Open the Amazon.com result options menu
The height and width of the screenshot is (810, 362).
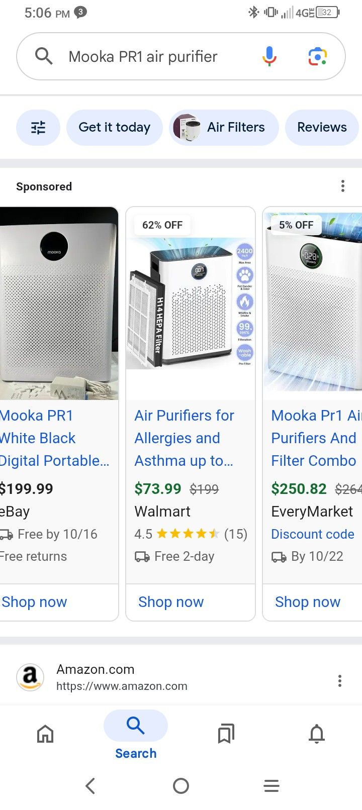[340, 681]
